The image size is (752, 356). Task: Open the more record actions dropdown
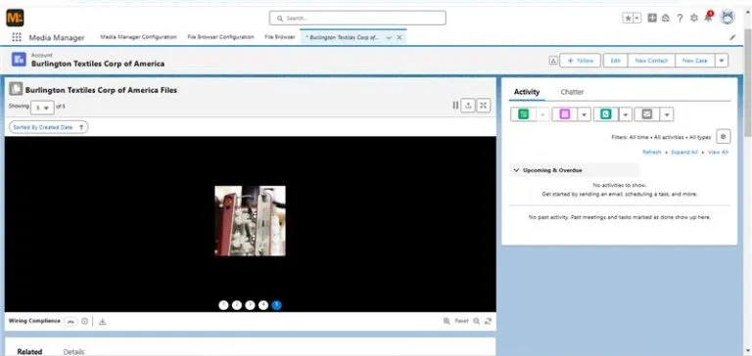(x=722, y=61)
